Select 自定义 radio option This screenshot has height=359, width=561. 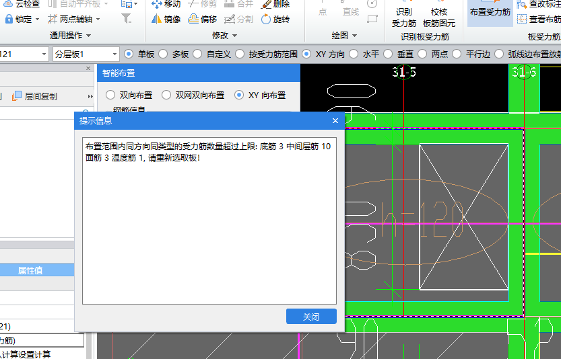pos(197,54)
